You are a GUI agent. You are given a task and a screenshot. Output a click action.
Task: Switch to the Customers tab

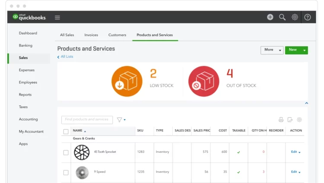tap(117, 35)
